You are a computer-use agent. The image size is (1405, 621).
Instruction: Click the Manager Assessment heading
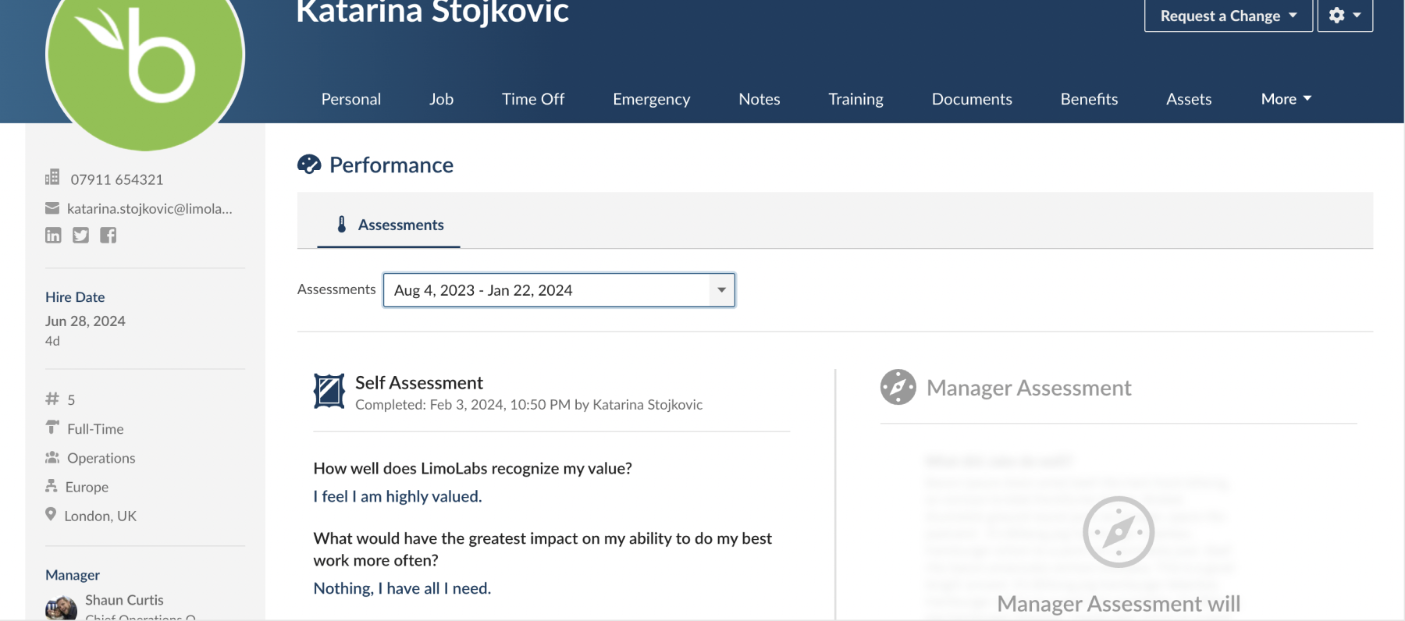(x=1029, y=388)
